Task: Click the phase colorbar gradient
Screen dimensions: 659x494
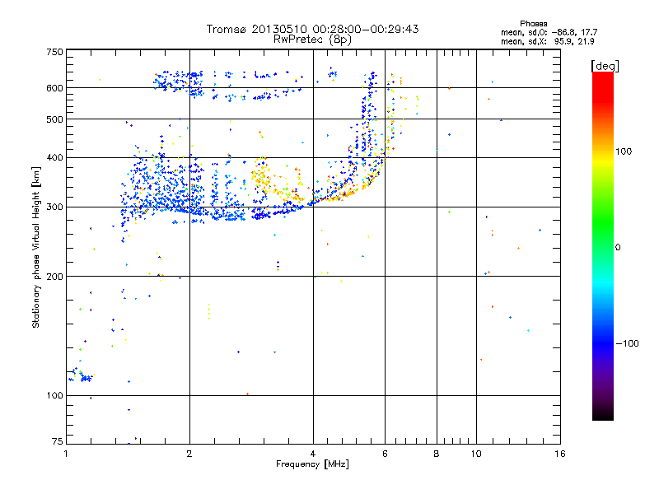Action: [x=603, y=245]
